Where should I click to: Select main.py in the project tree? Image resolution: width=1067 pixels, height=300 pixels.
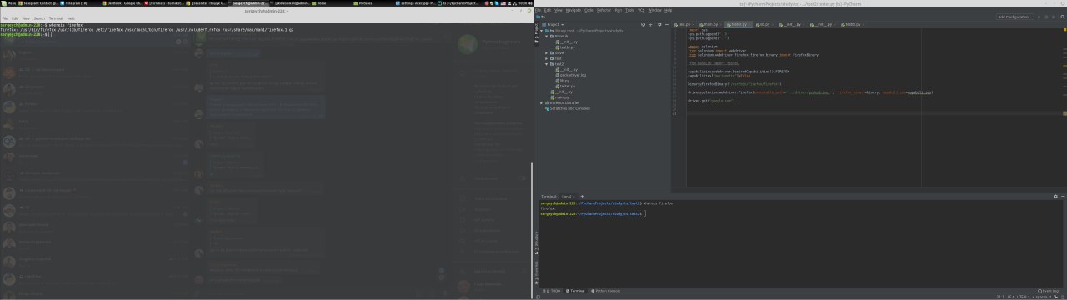(x=560, y=97)
